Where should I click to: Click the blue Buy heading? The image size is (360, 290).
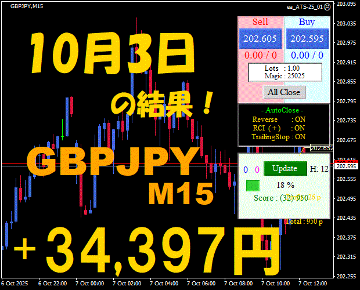point(307,22)
